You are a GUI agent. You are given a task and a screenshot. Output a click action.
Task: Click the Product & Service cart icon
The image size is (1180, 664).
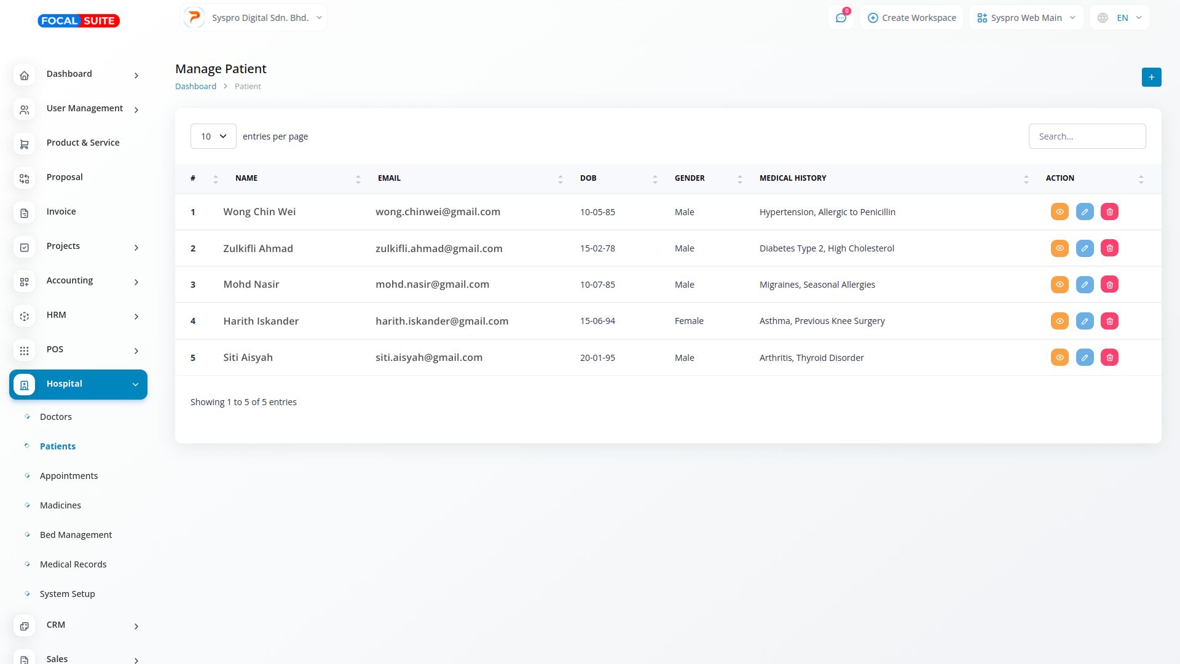click(x=24, y=144)
